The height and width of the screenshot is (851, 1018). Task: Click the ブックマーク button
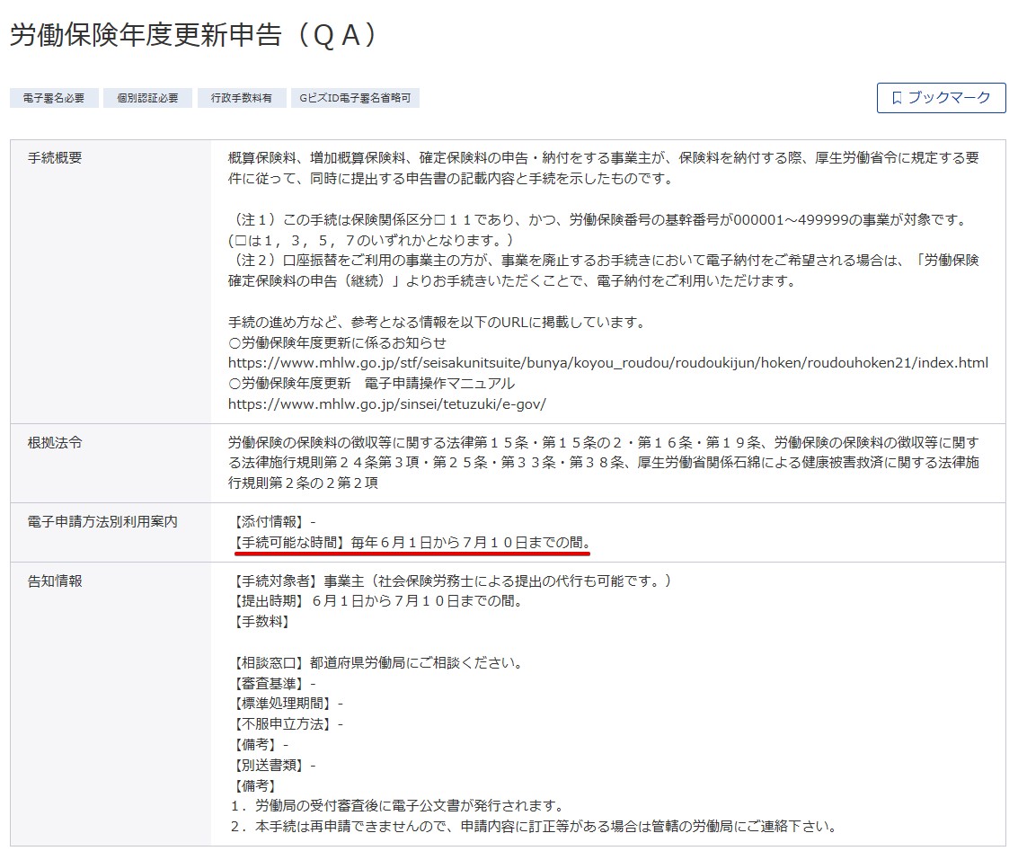tap(941, 98)
